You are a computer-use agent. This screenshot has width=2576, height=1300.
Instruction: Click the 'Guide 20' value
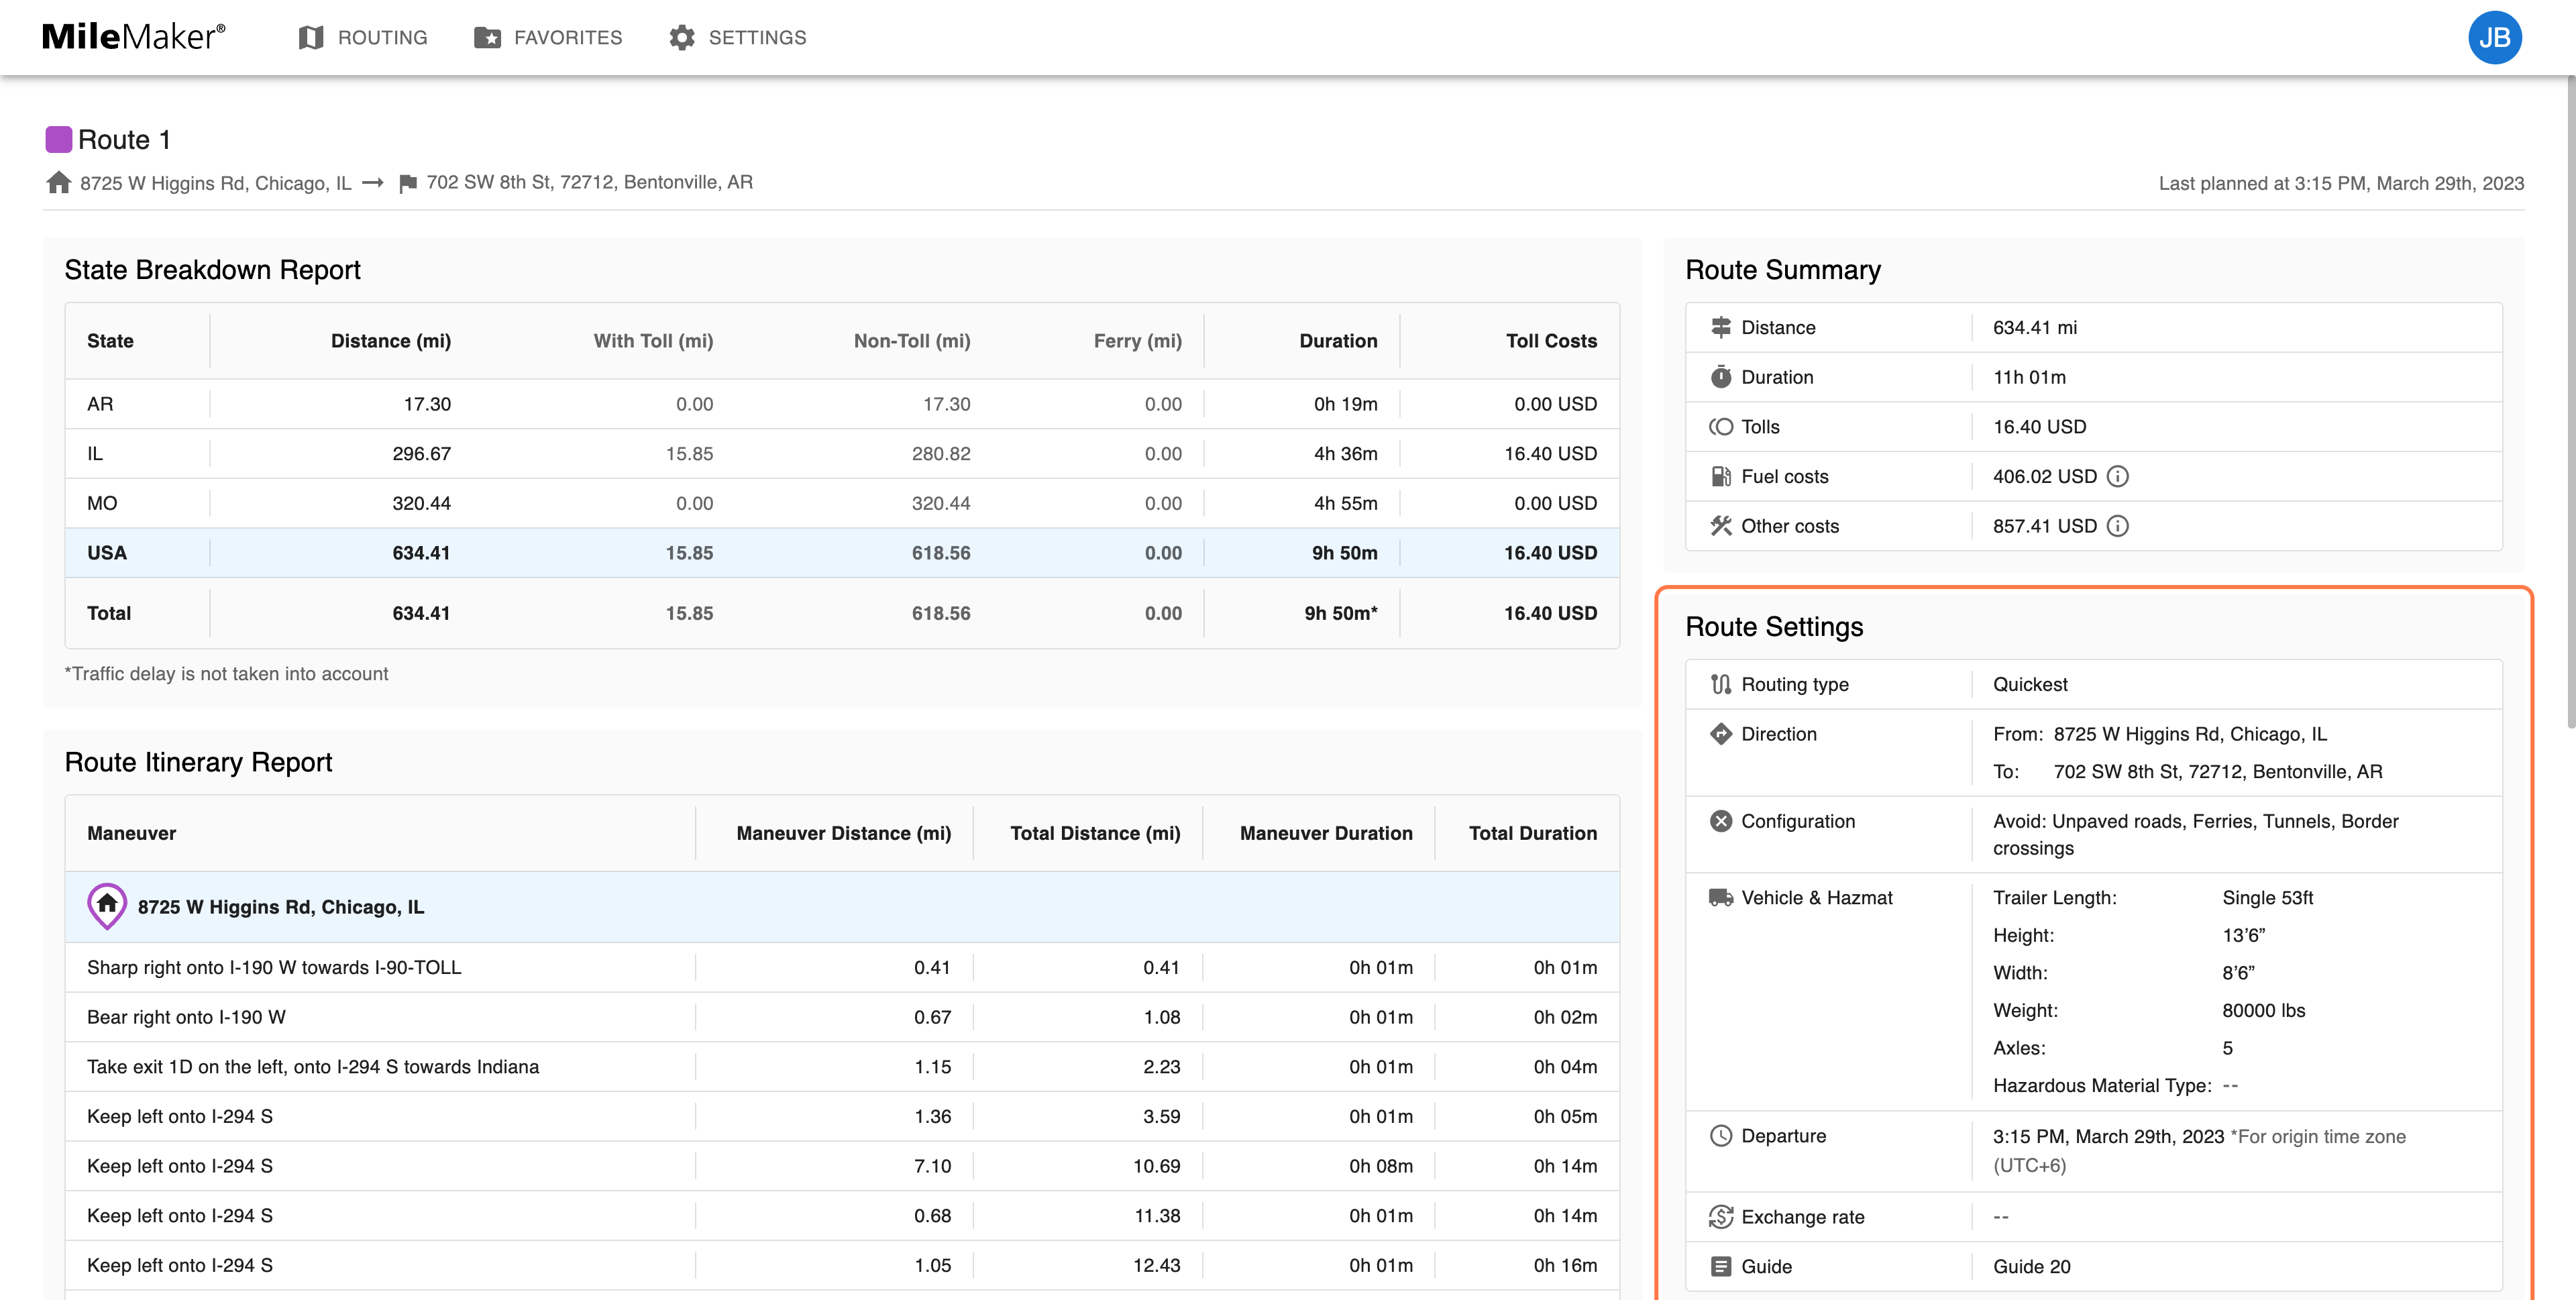click(2031, 1267)
